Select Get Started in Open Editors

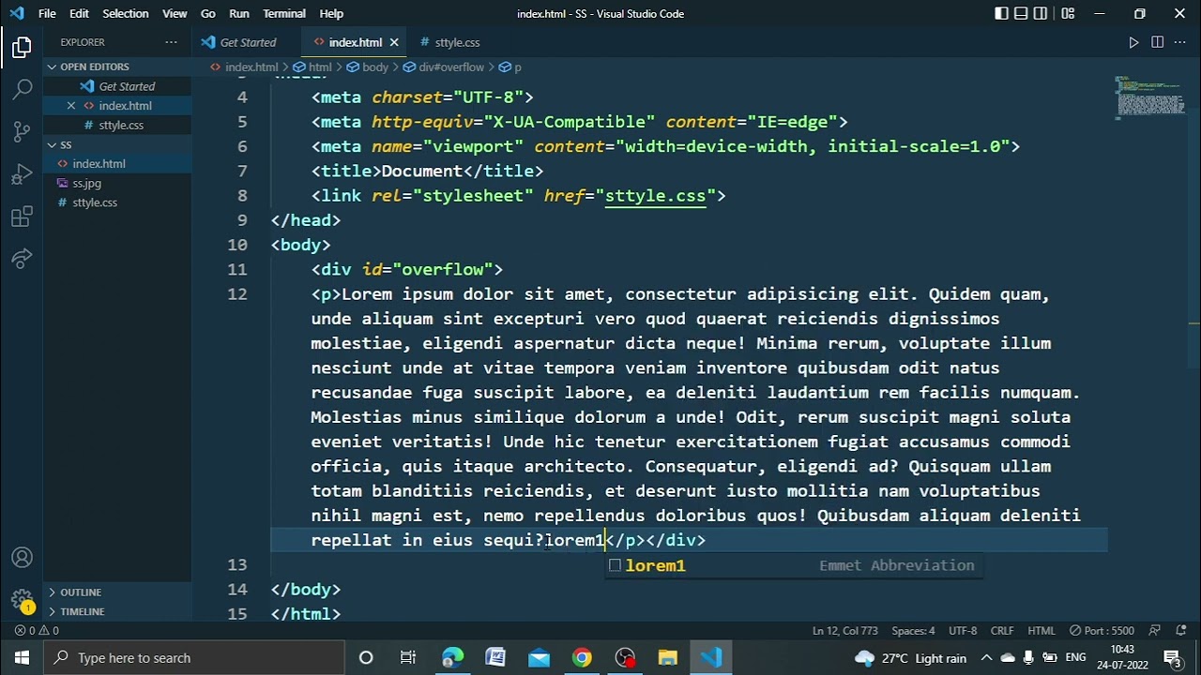click(127, 86)
